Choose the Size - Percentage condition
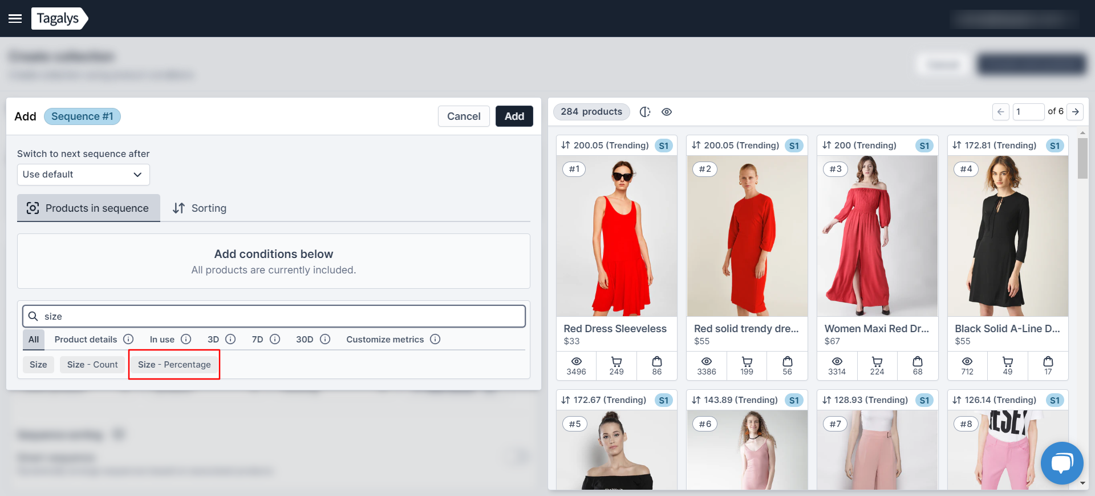 175,365
